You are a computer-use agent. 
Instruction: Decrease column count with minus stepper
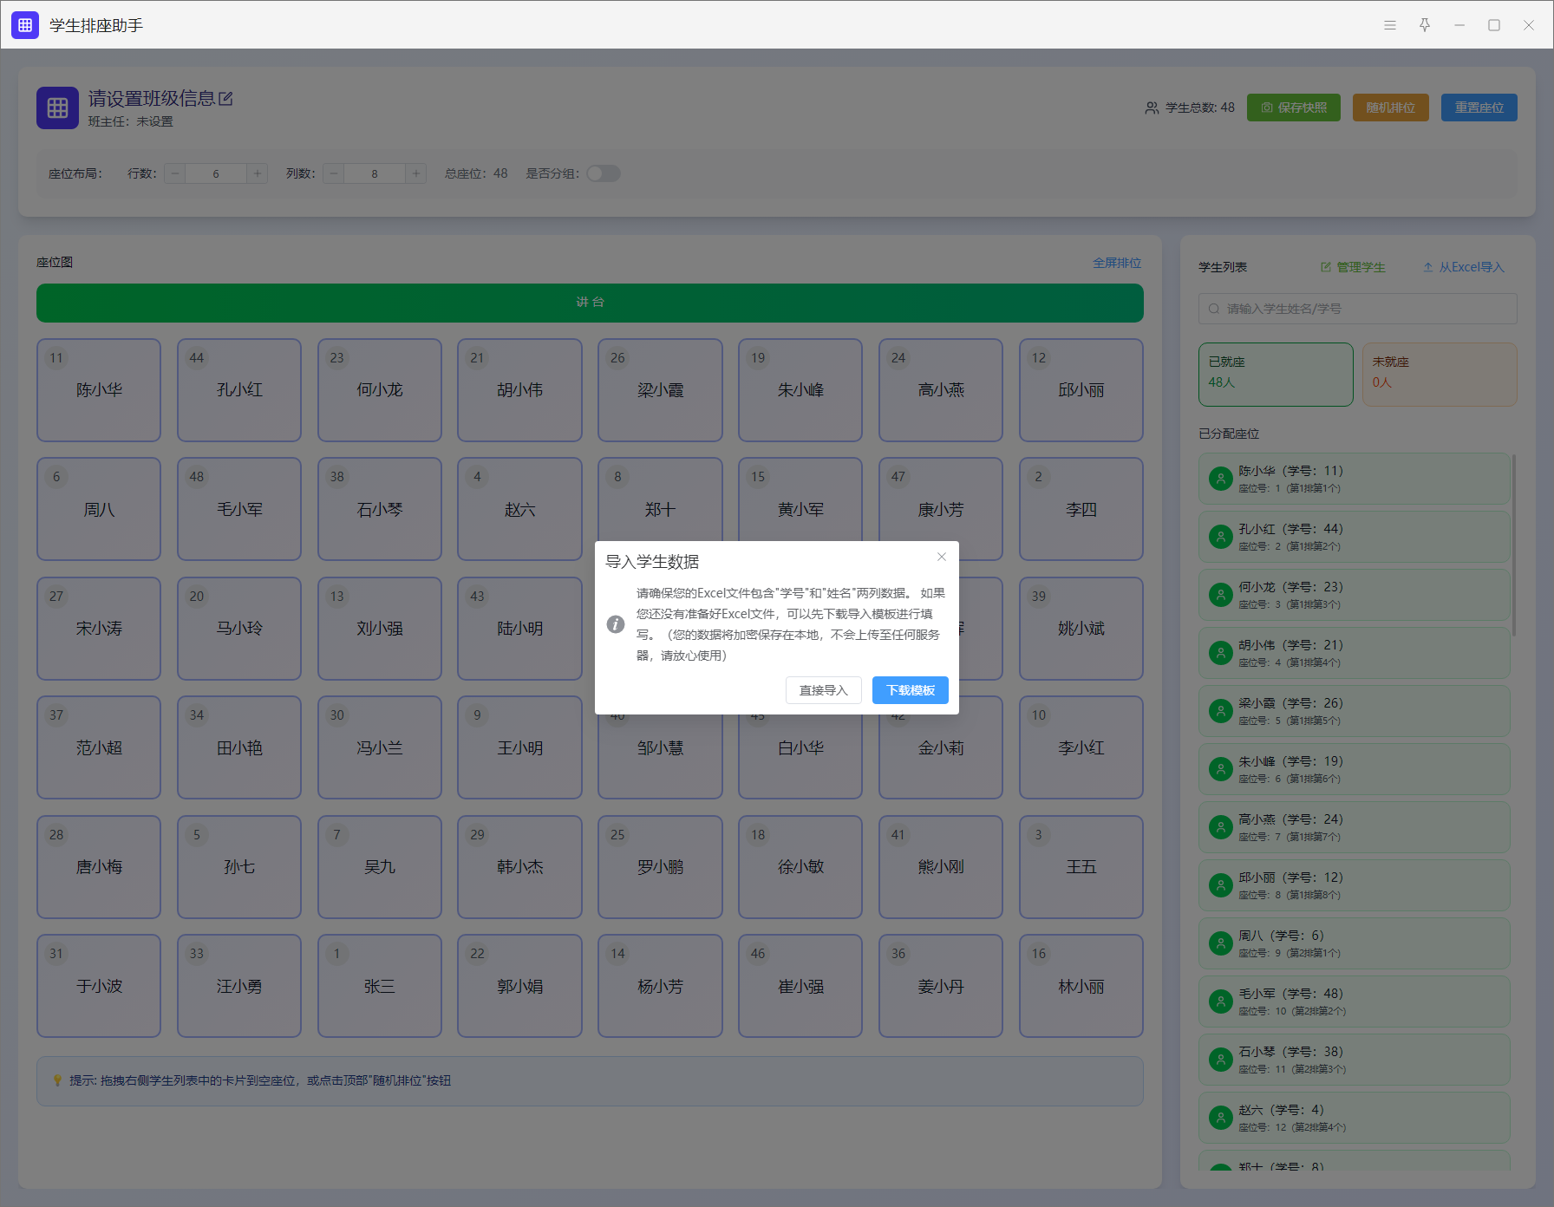coord(334,173)
